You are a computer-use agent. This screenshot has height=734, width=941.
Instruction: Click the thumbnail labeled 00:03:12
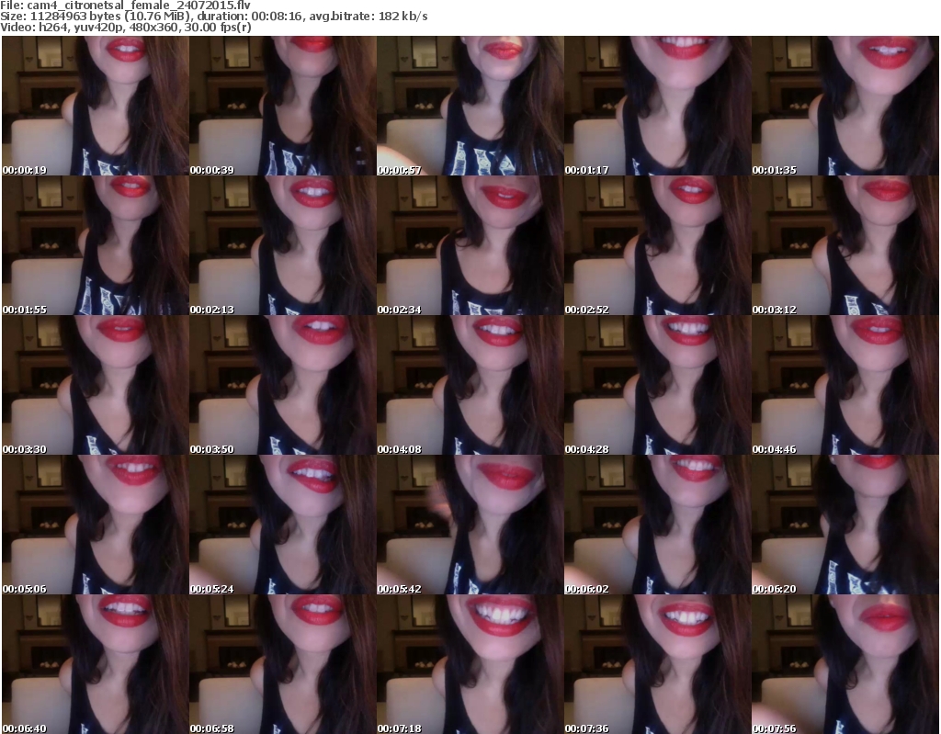coord(845,245)
